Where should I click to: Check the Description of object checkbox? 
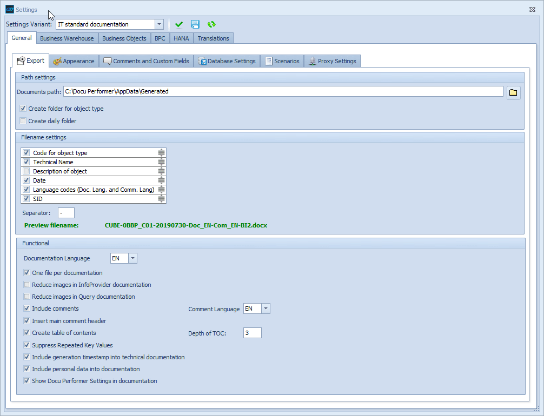click(26, 171)
